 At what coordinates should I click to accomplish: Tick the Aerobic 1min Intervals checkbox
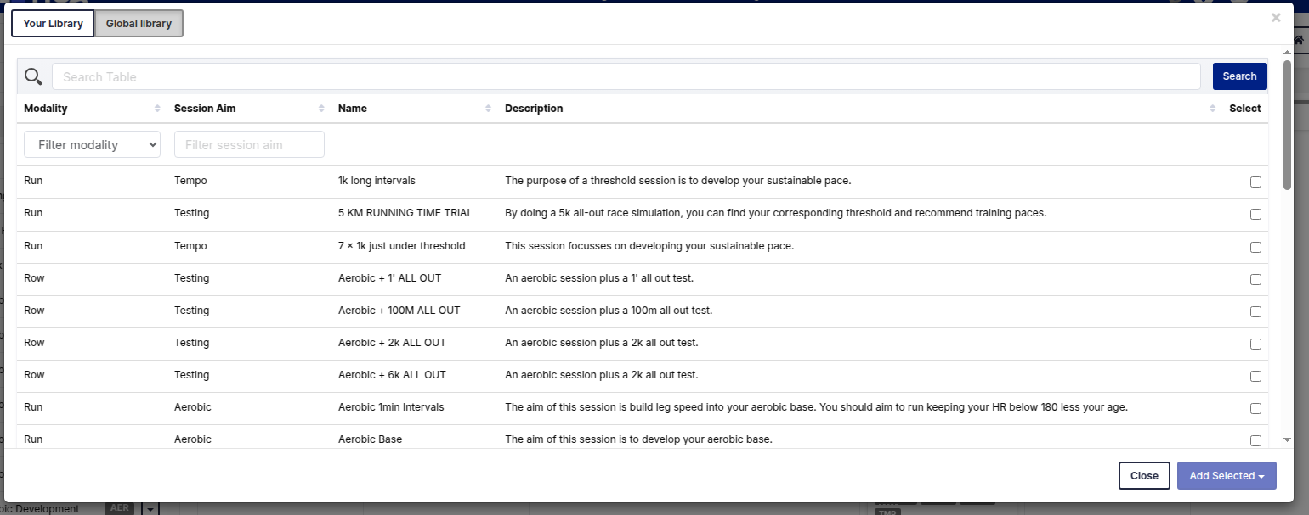(x=1255, y=408)
